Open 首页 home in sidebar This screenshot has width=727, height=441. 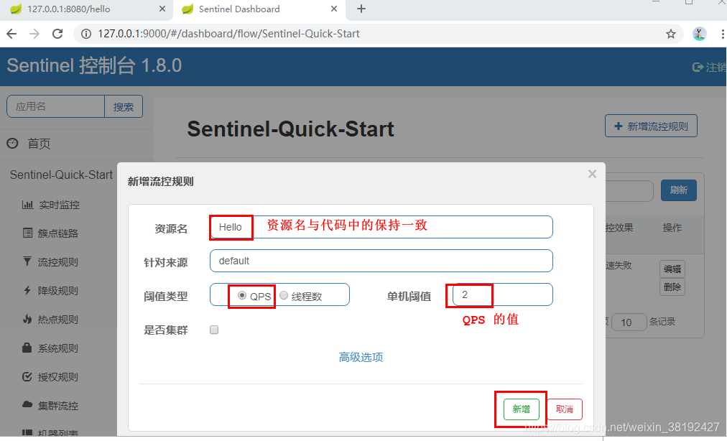39,144
